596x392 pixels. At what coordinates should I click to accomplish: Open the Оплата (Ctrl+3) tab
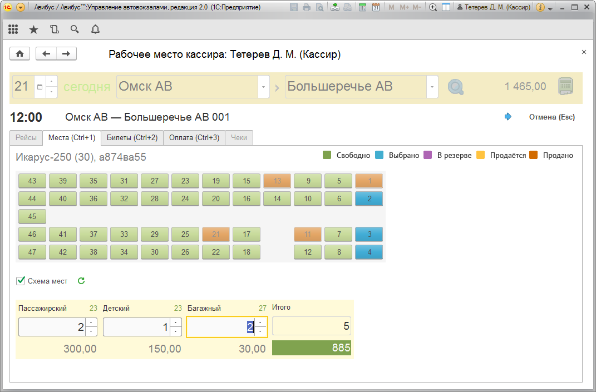194,137
